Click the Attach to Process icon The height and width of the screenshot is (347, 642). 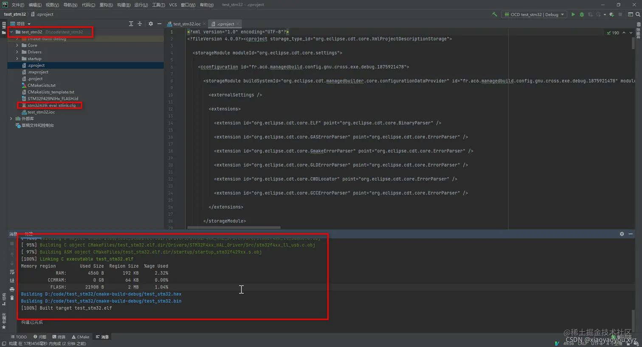(611, 14)
